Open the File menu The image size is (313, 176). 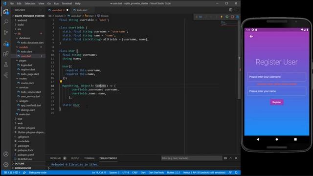12,3
